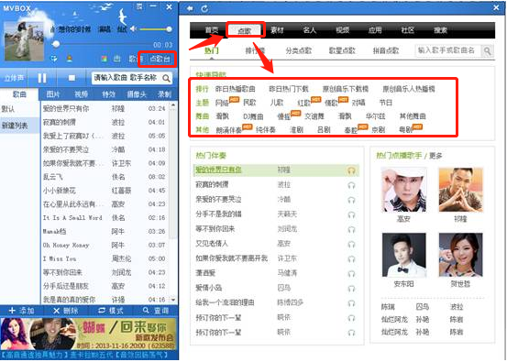
Task: Click the skin button in MVBOX title bar
Action: coord(139,6)
